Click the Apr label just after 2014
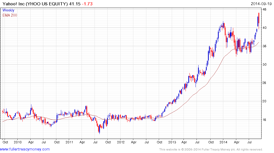 [237, 142]
